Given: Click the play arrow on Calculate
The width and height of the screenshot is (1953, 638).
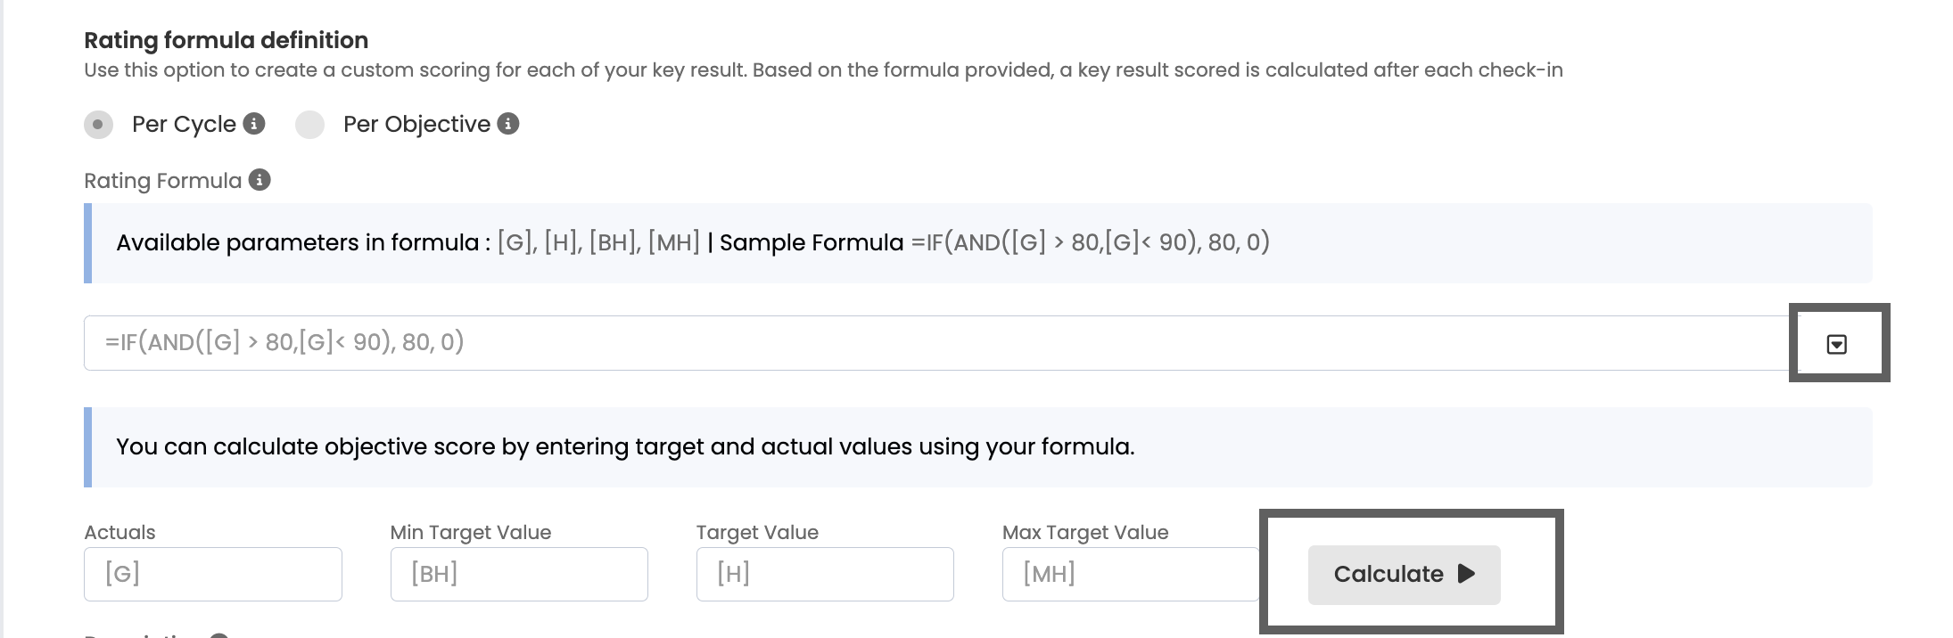Looking at the screenshot, I should click(x=1466, y=574).
